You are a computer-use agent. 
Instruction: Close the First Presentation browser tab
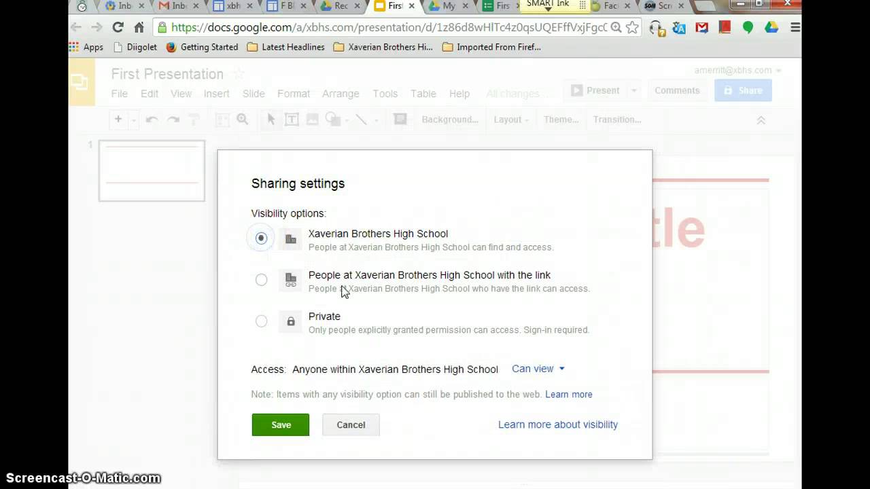tap(411, 6)
